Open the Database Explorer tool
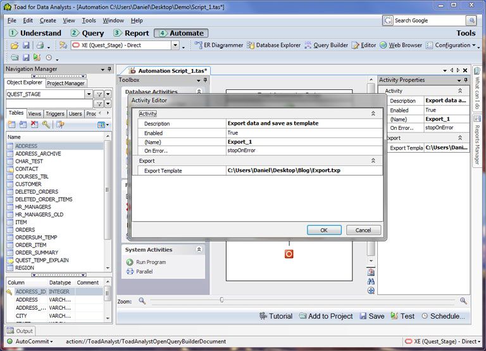This screenshot has width=486, height=351. (273, 46)
